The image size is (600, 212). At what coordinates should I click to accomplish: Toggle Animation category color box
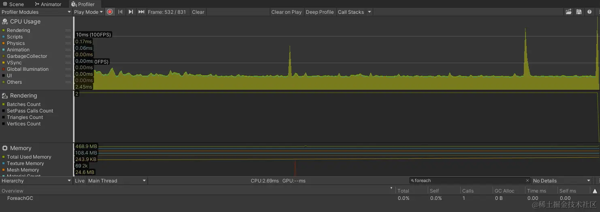(3, 50)
